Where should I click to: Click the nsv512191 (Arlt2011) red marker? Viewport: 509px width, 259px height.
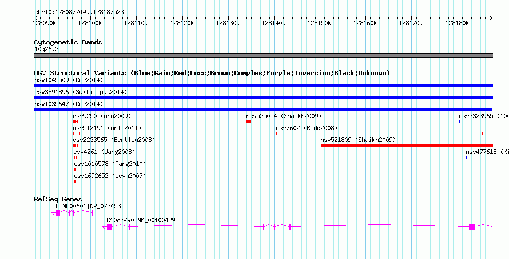click(77, 133)
